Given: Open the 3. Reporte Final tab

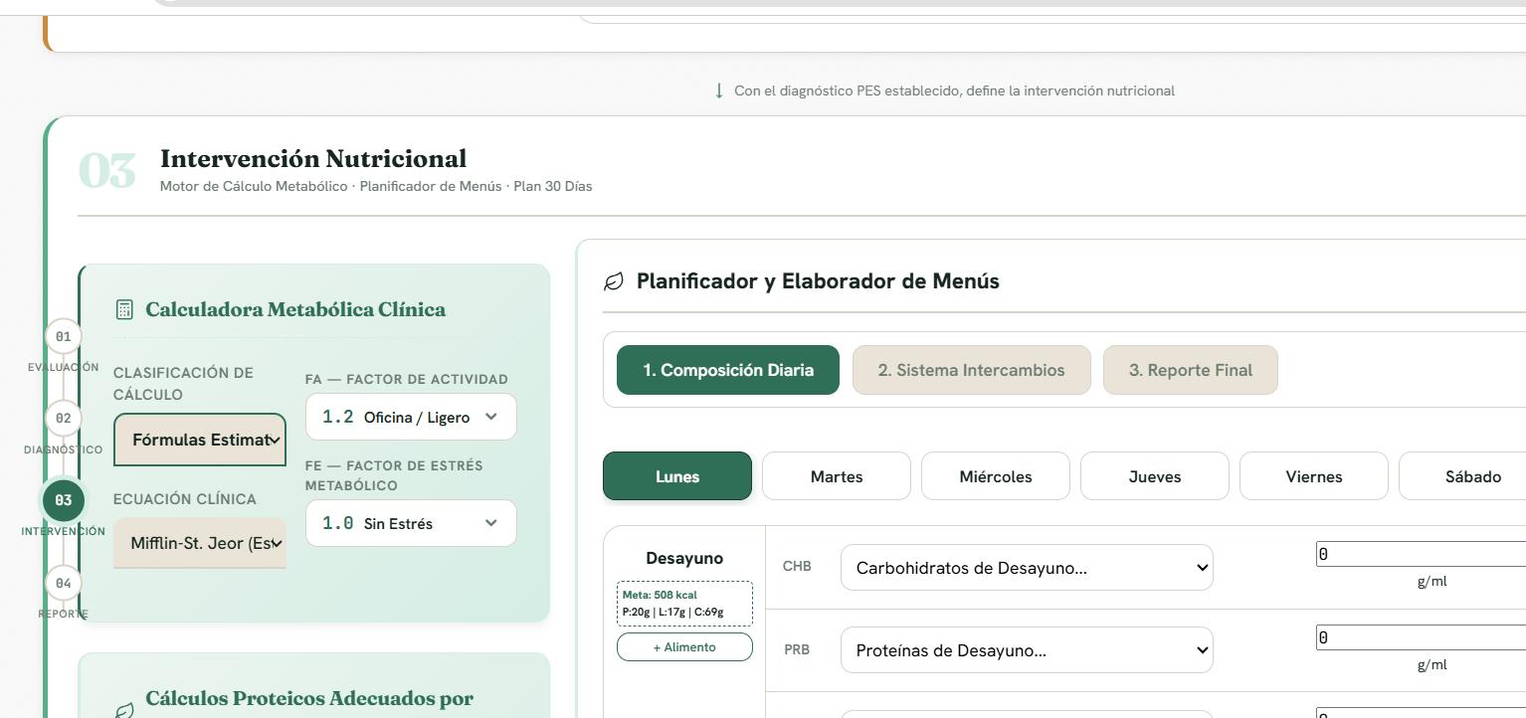Looking at the screenshot, I should pyautogui.click(x=1191, y=370).
